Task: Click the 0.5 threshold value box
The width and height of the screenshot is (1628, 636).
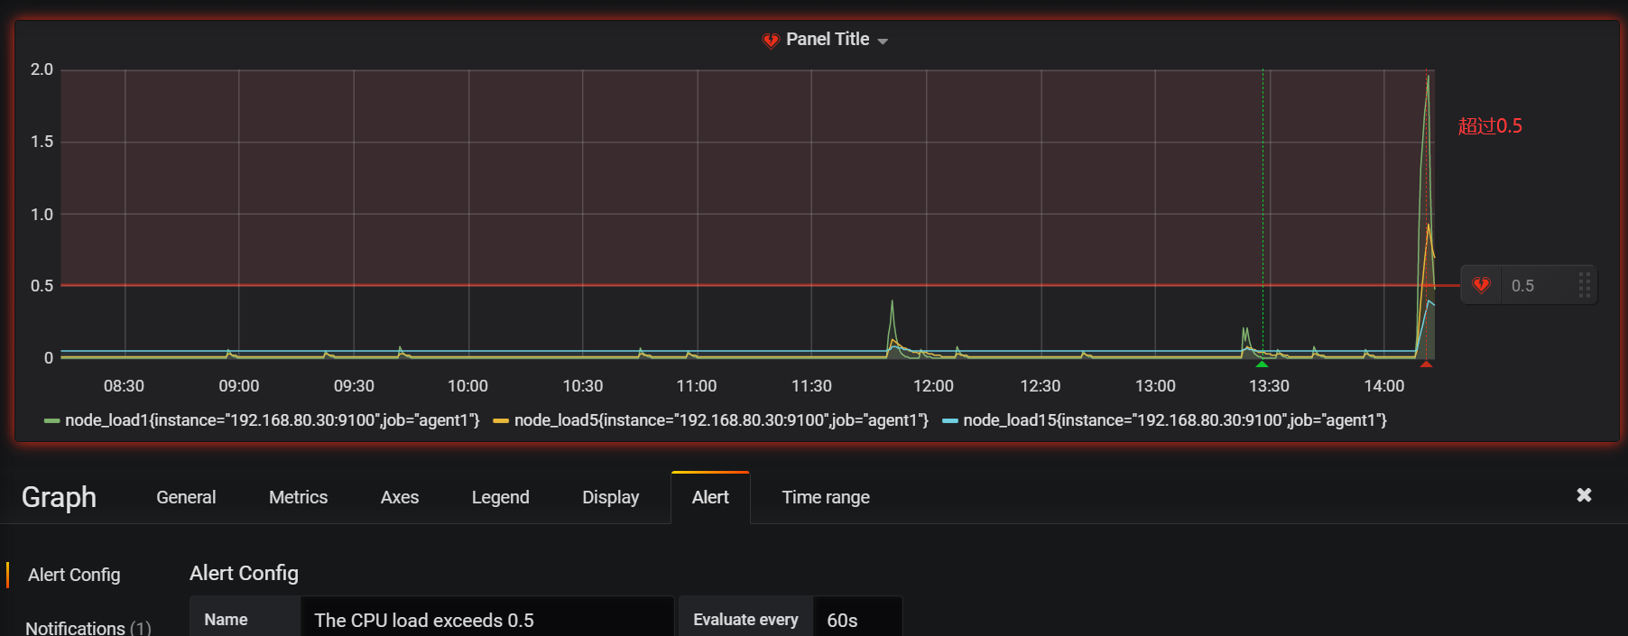Action: coord(1538,285)
